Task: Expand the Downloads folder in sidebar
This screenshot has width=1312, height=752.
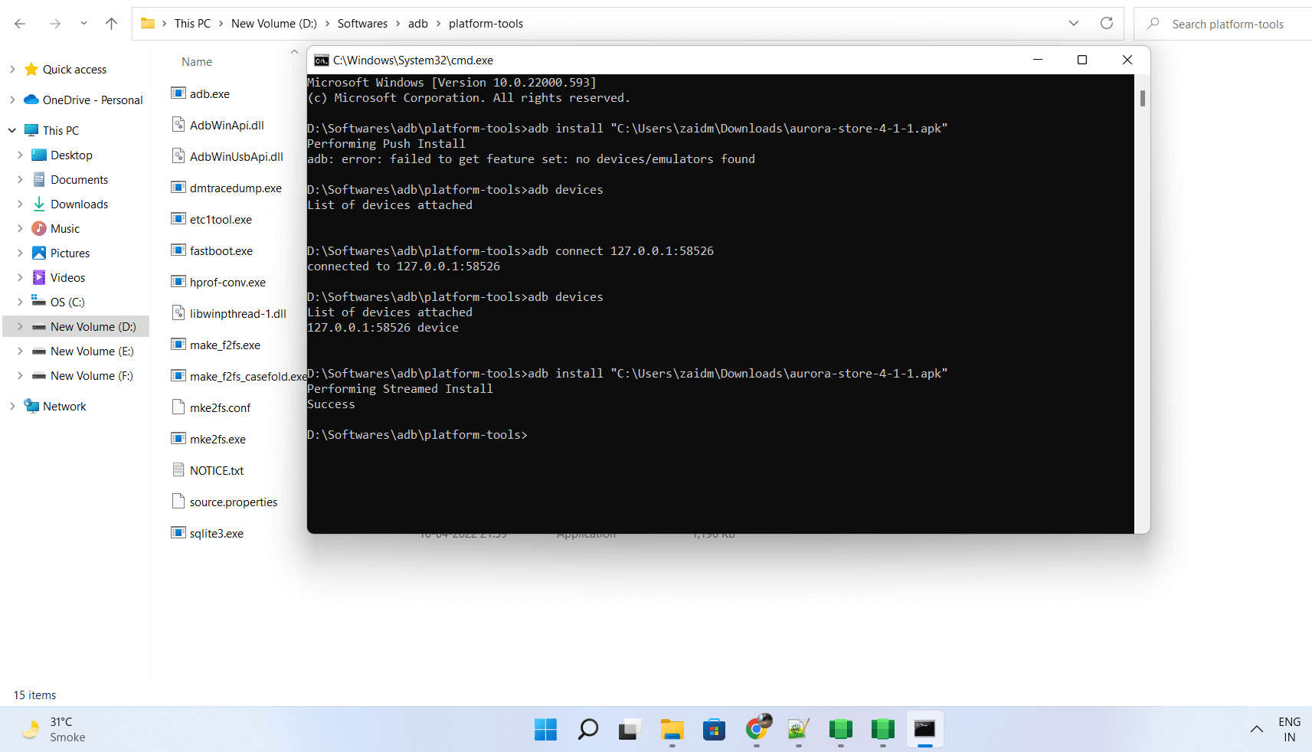Action: tap(21, 204)
